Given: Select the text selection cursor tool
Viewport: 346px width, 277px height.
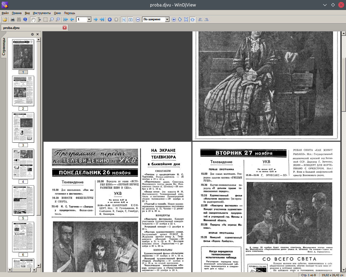Looking at the screenshot, I should (39, 19).
